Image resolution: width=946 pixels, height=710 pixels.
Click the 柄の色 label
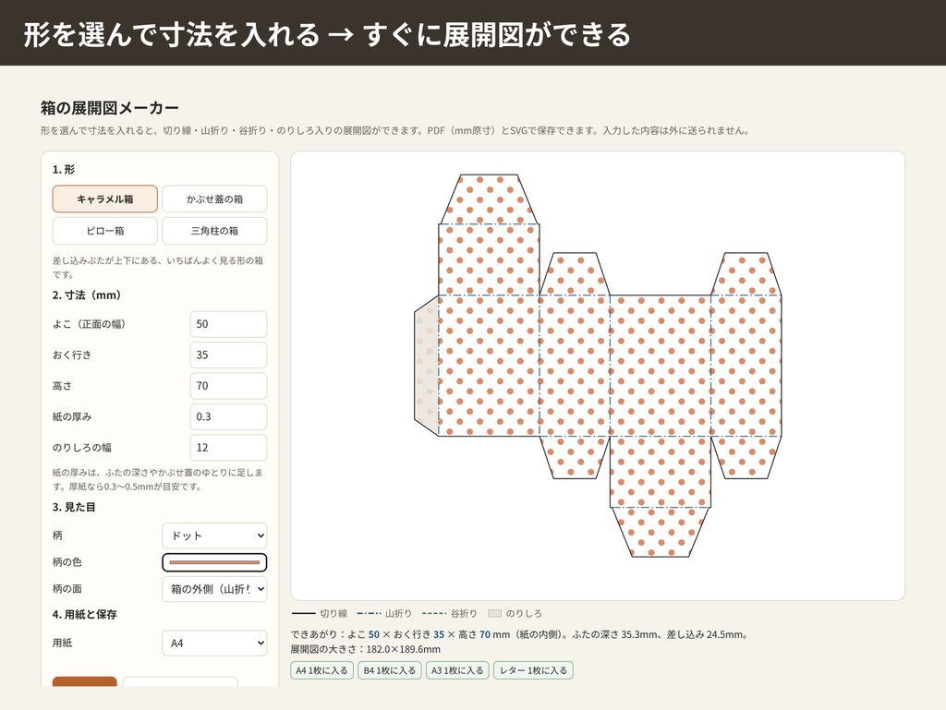tap(67, 562)
